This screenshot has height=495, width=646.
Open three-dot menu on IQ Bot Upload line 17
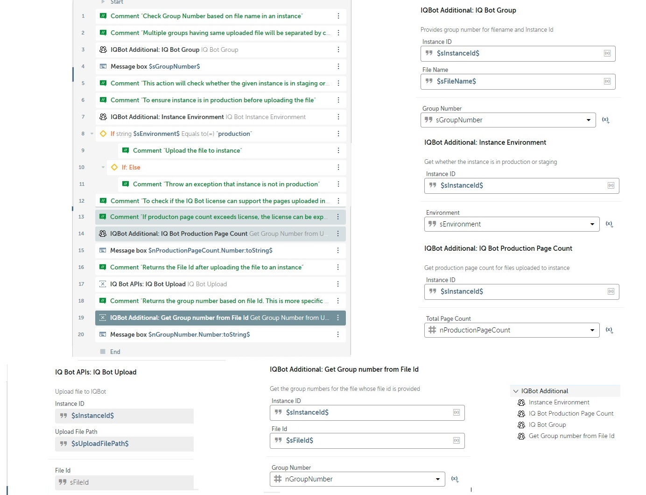point(338,284)
